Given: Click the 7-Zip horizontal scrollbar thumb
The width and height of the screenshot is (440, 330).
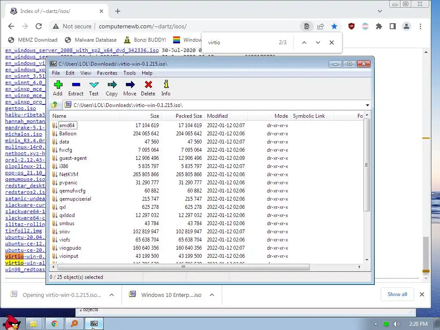Looking at the screenshot, I should [183, 267].
